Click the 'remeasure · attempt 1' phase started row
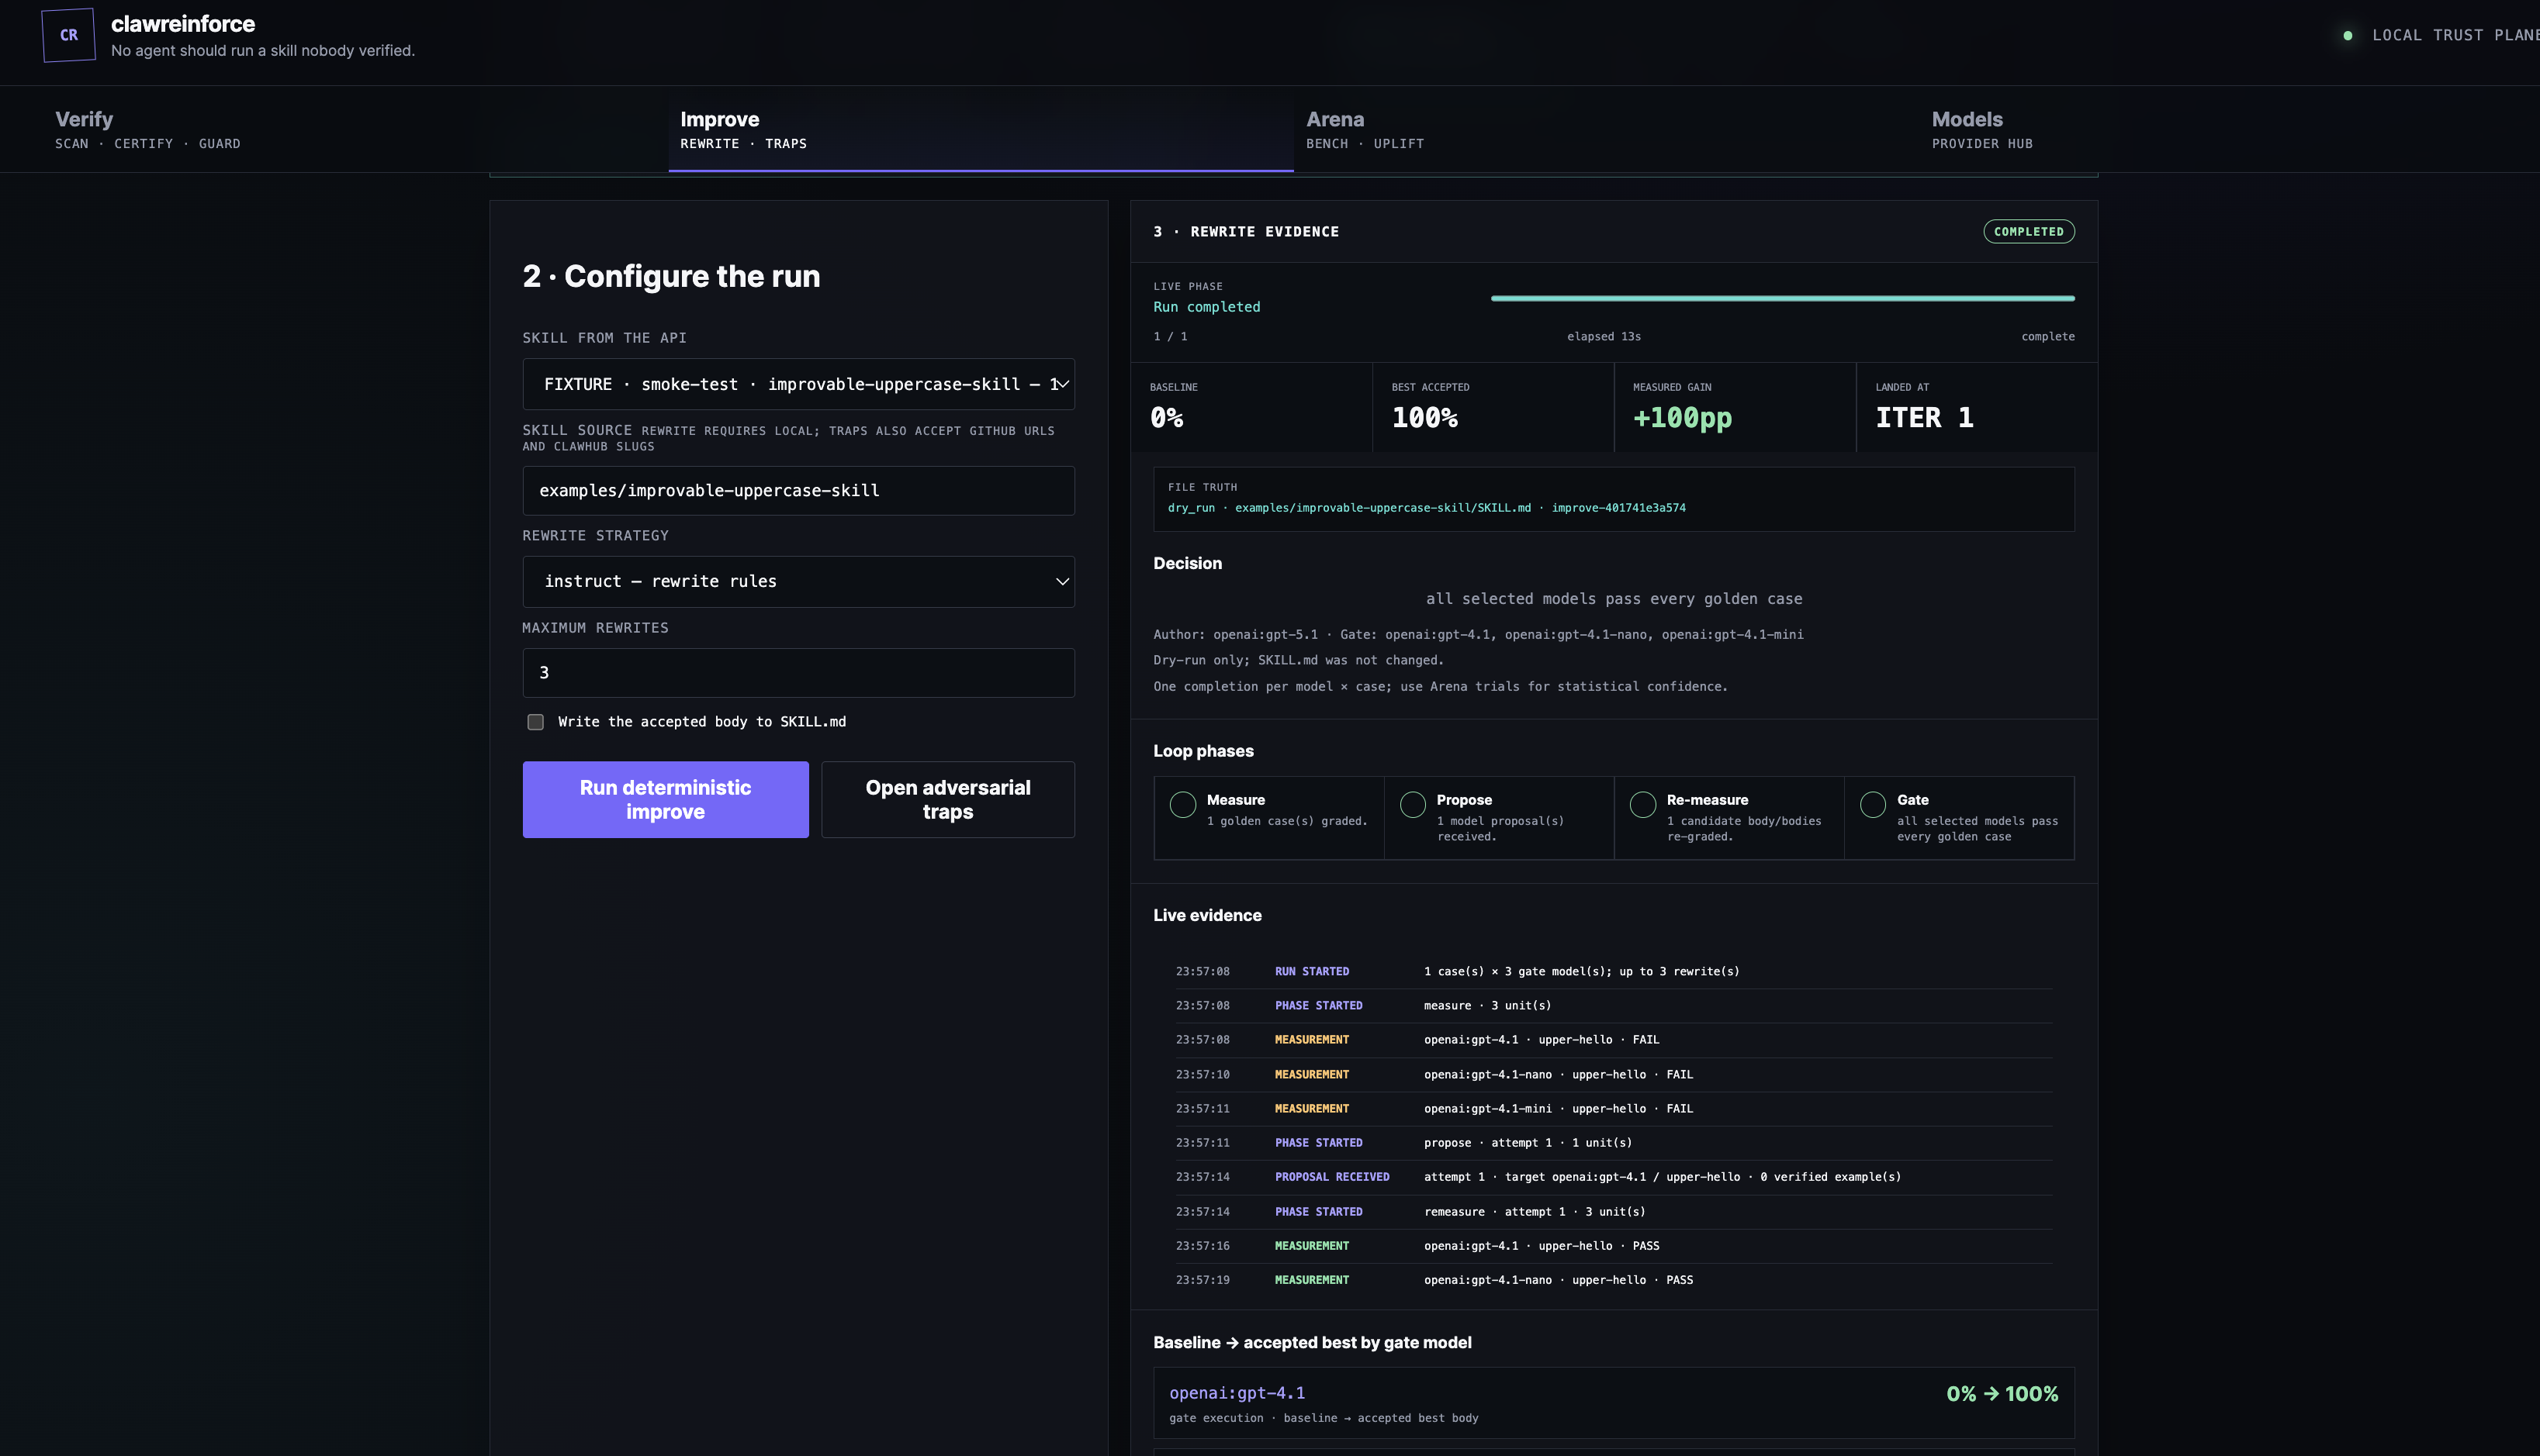Viewport: 2540px width, 1456px height. pyautogui.click(x=1614, y=1211)
